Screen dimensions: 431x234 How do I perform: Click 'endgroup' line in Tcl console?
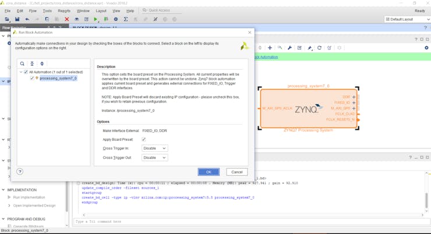90,203
